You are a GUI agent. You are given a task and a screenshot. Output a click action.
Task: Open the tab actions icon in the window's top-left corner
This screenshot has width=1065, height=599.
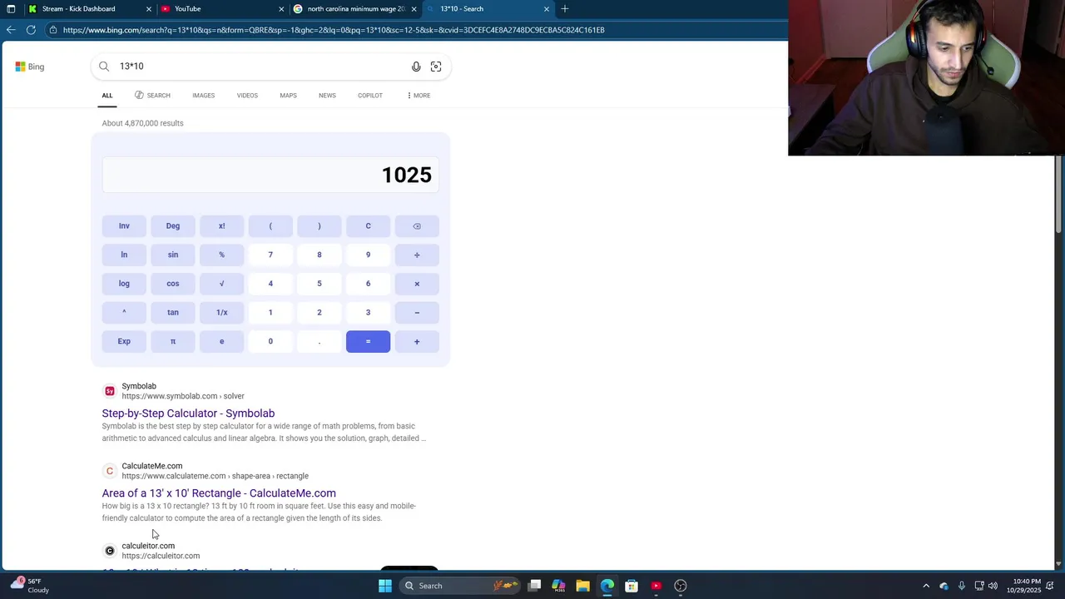point(11,9)
